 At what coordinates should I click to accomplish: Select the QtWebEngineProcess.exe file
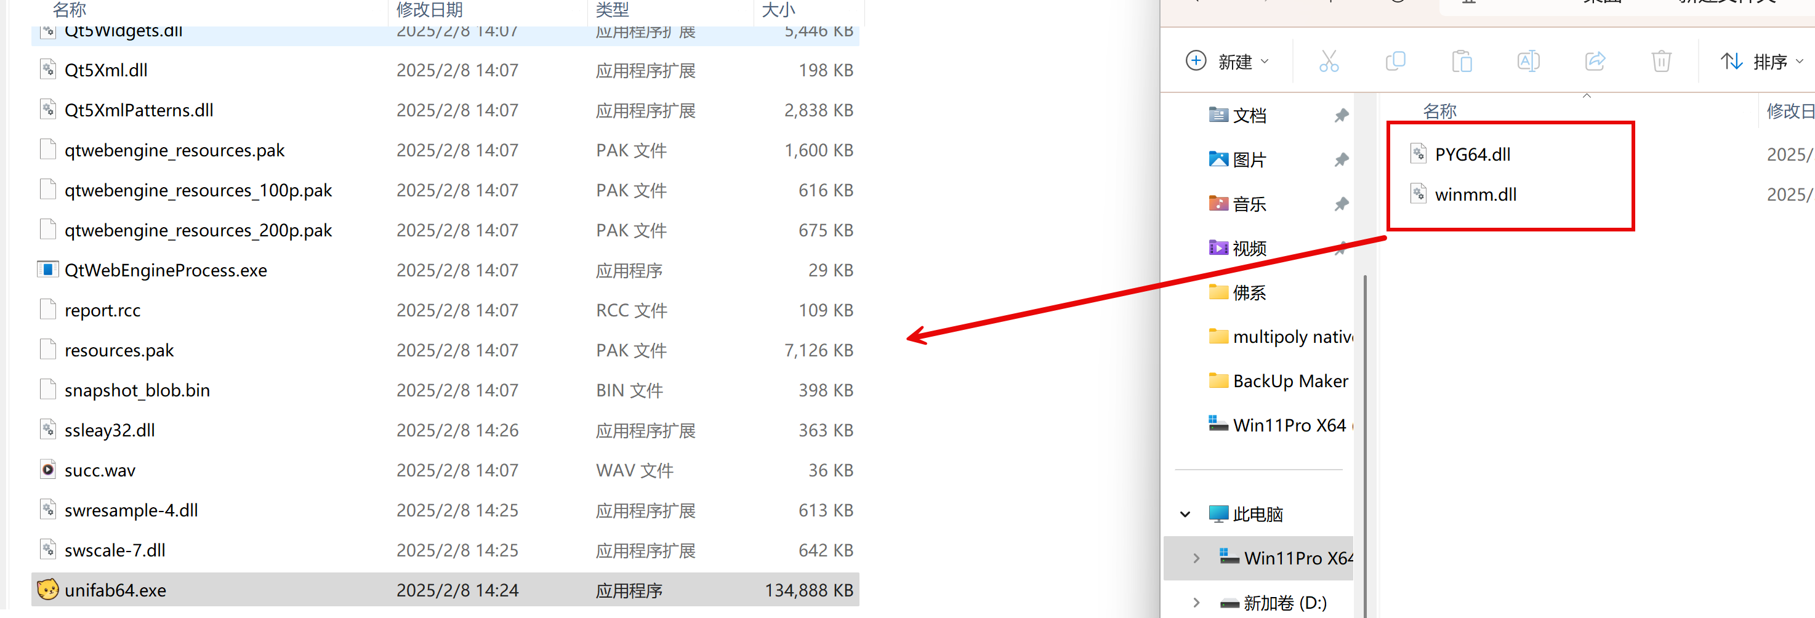(166, 270)
